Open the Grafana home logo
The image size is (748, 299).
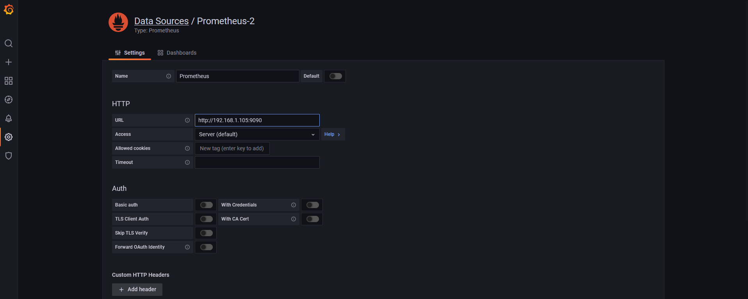tap(9, 9)
